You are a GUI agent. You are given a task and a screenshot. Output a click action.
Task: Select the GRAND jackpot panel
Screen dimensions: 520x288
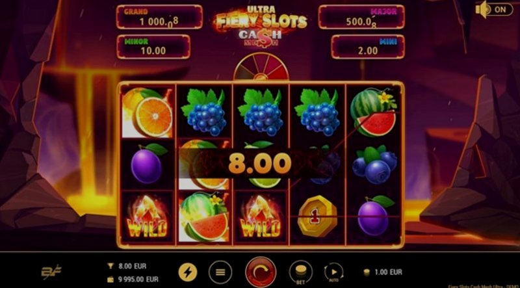point(159,17)
